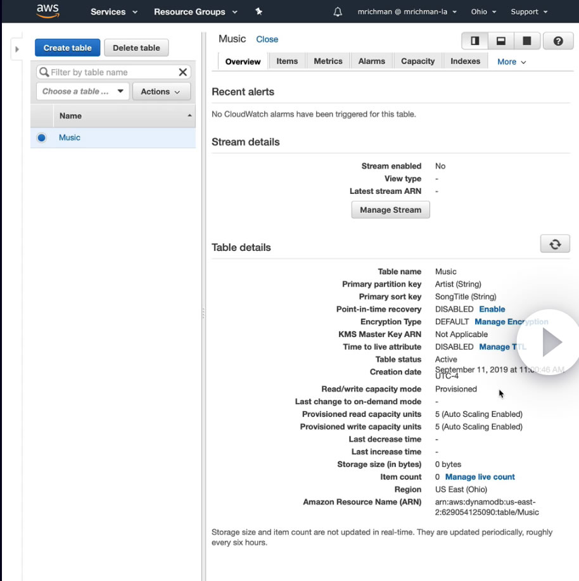This screenshot has height=581, width=579.
Task: Open the Ohio region selector
Action: pos(483,12)
